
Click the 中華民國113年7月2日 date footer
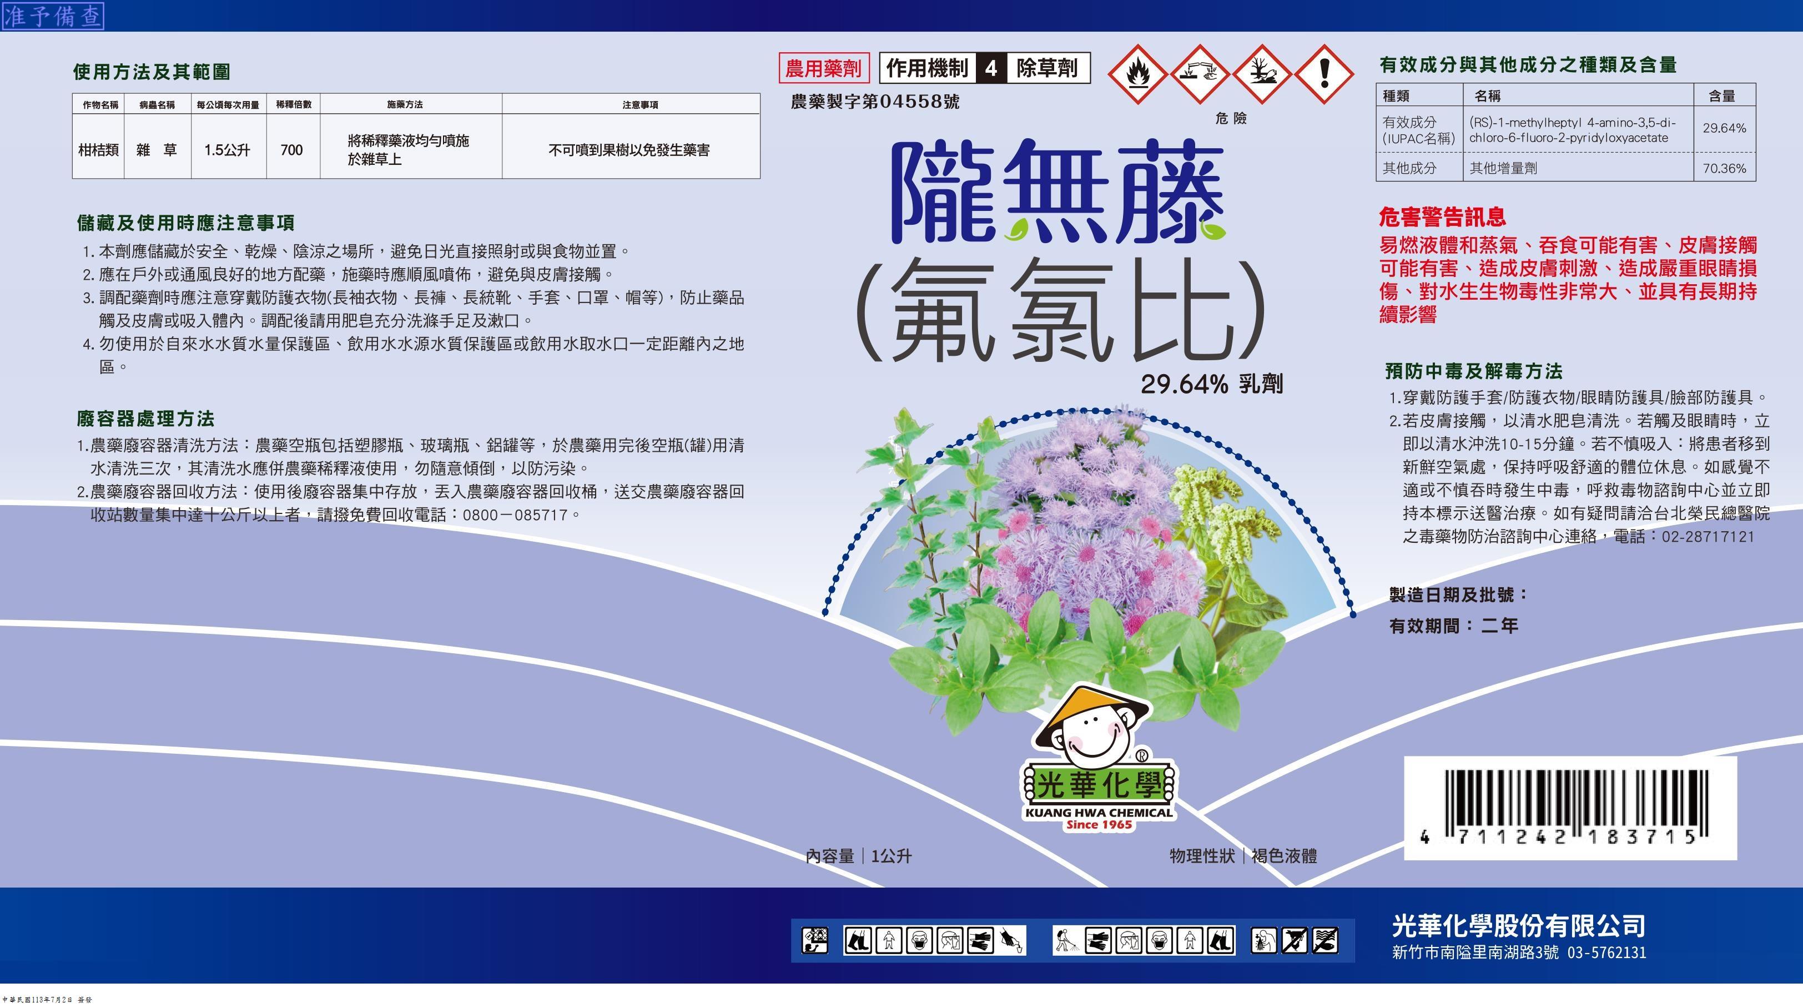pos(48,1000)
